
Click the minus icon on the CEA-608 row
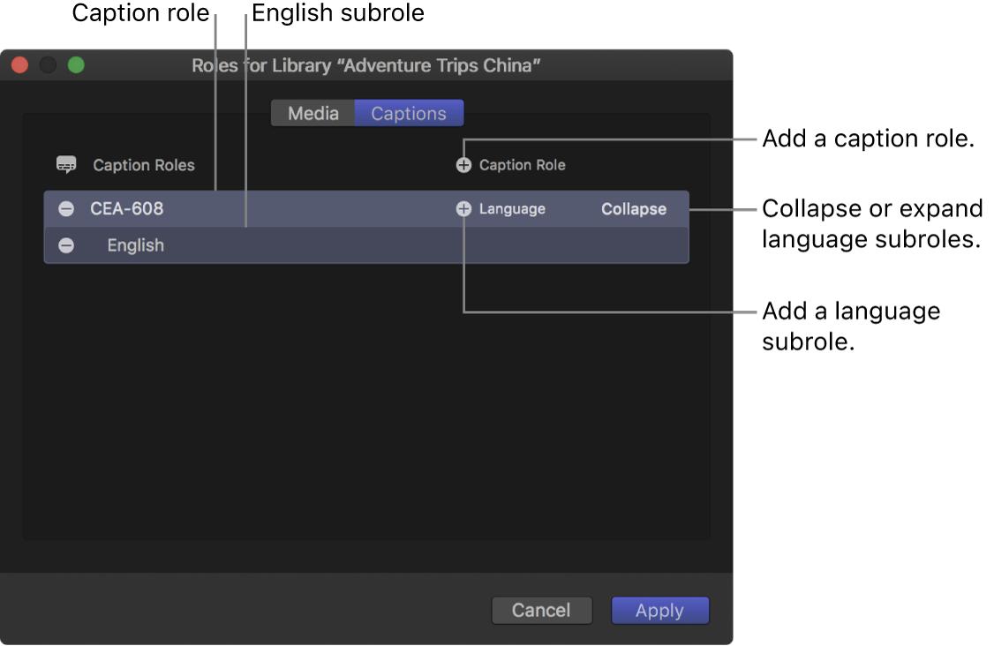click(x=66, y=209)
